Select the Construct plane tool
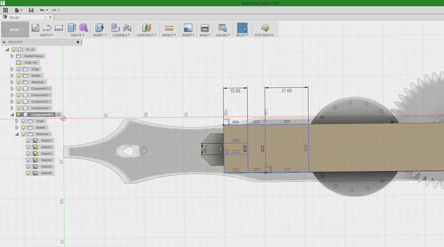444x247 pixels. tap(146, 28)
